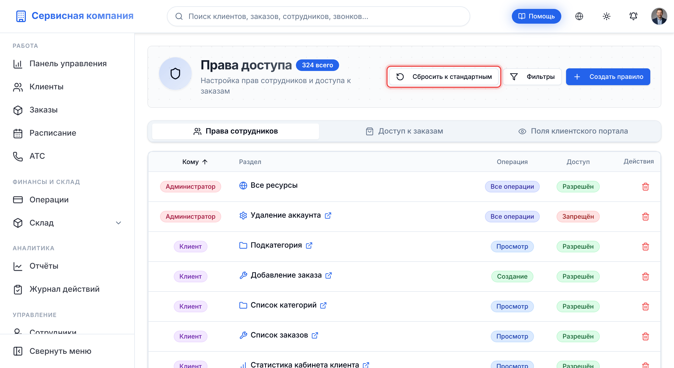Switch to Доступ к заказам tab
This screenshot has width=674, height=368.
point(404,131)
